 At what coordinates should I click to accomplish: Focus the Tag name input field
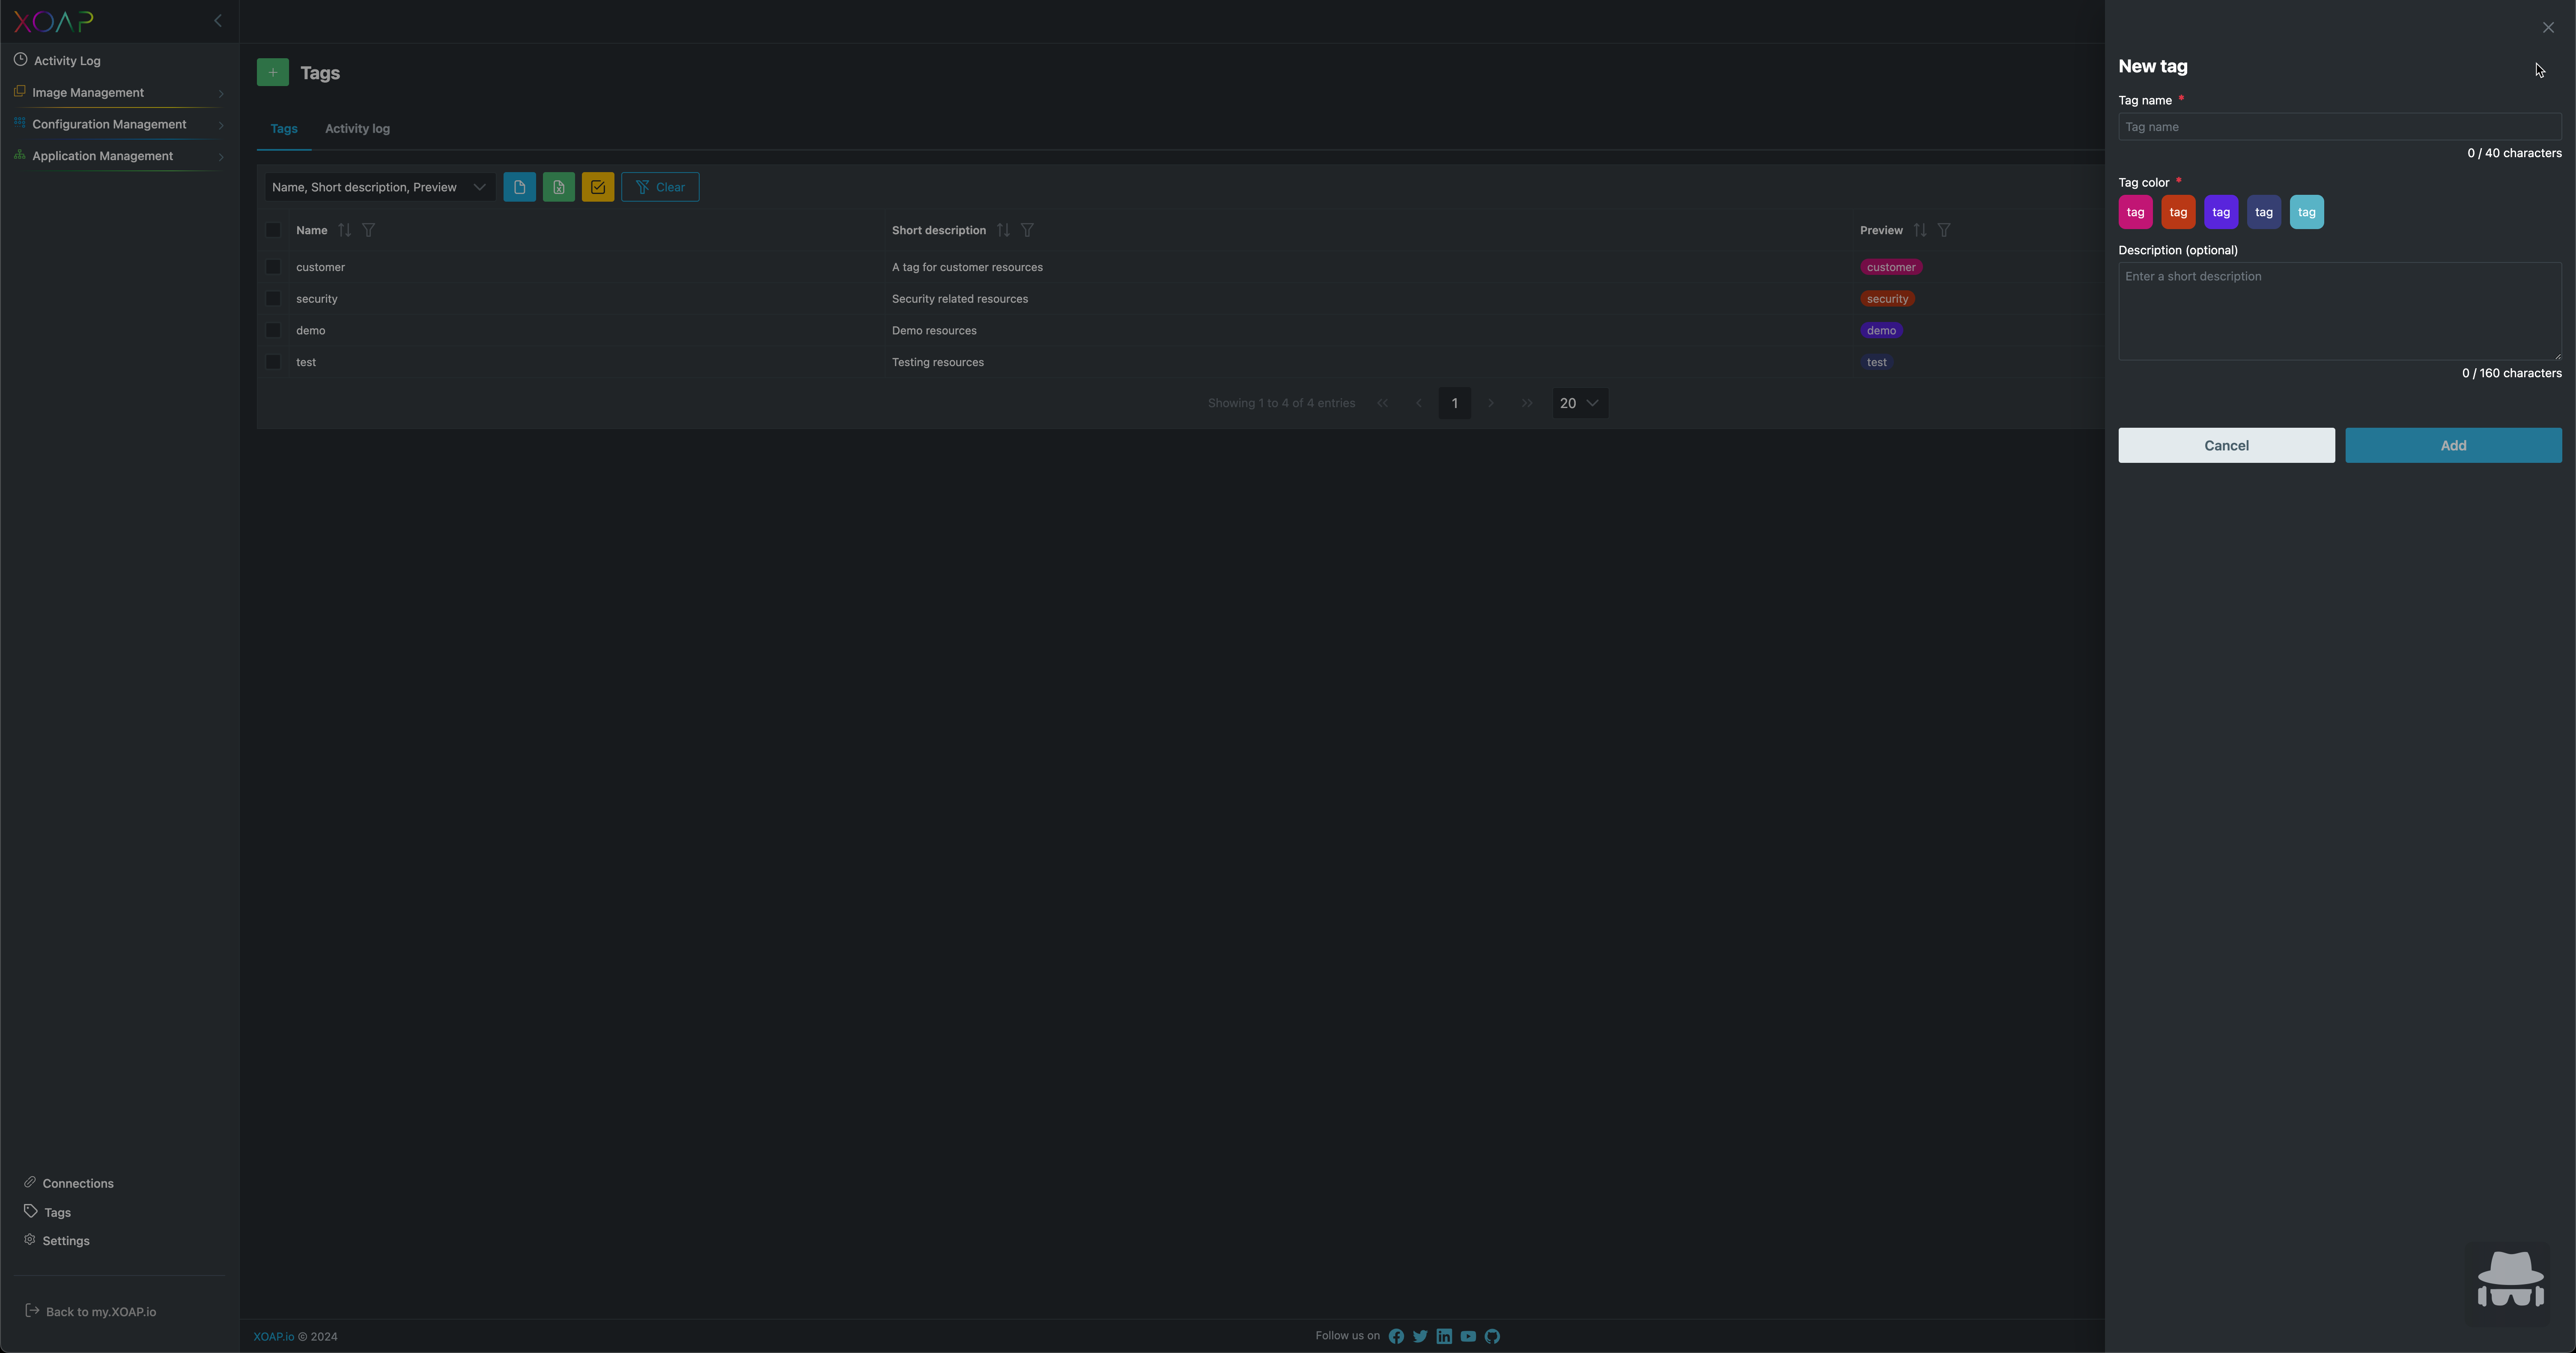2340,127
